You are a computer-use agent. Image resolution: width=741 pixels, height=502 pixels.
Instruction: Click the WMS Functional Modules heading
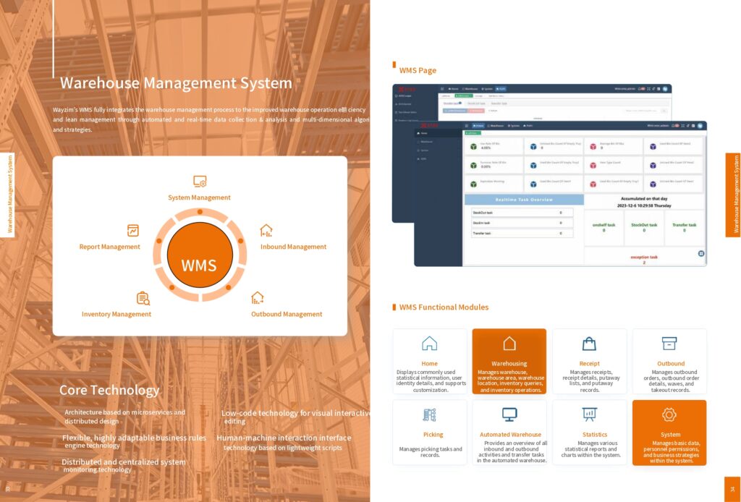tap(444, 307)
